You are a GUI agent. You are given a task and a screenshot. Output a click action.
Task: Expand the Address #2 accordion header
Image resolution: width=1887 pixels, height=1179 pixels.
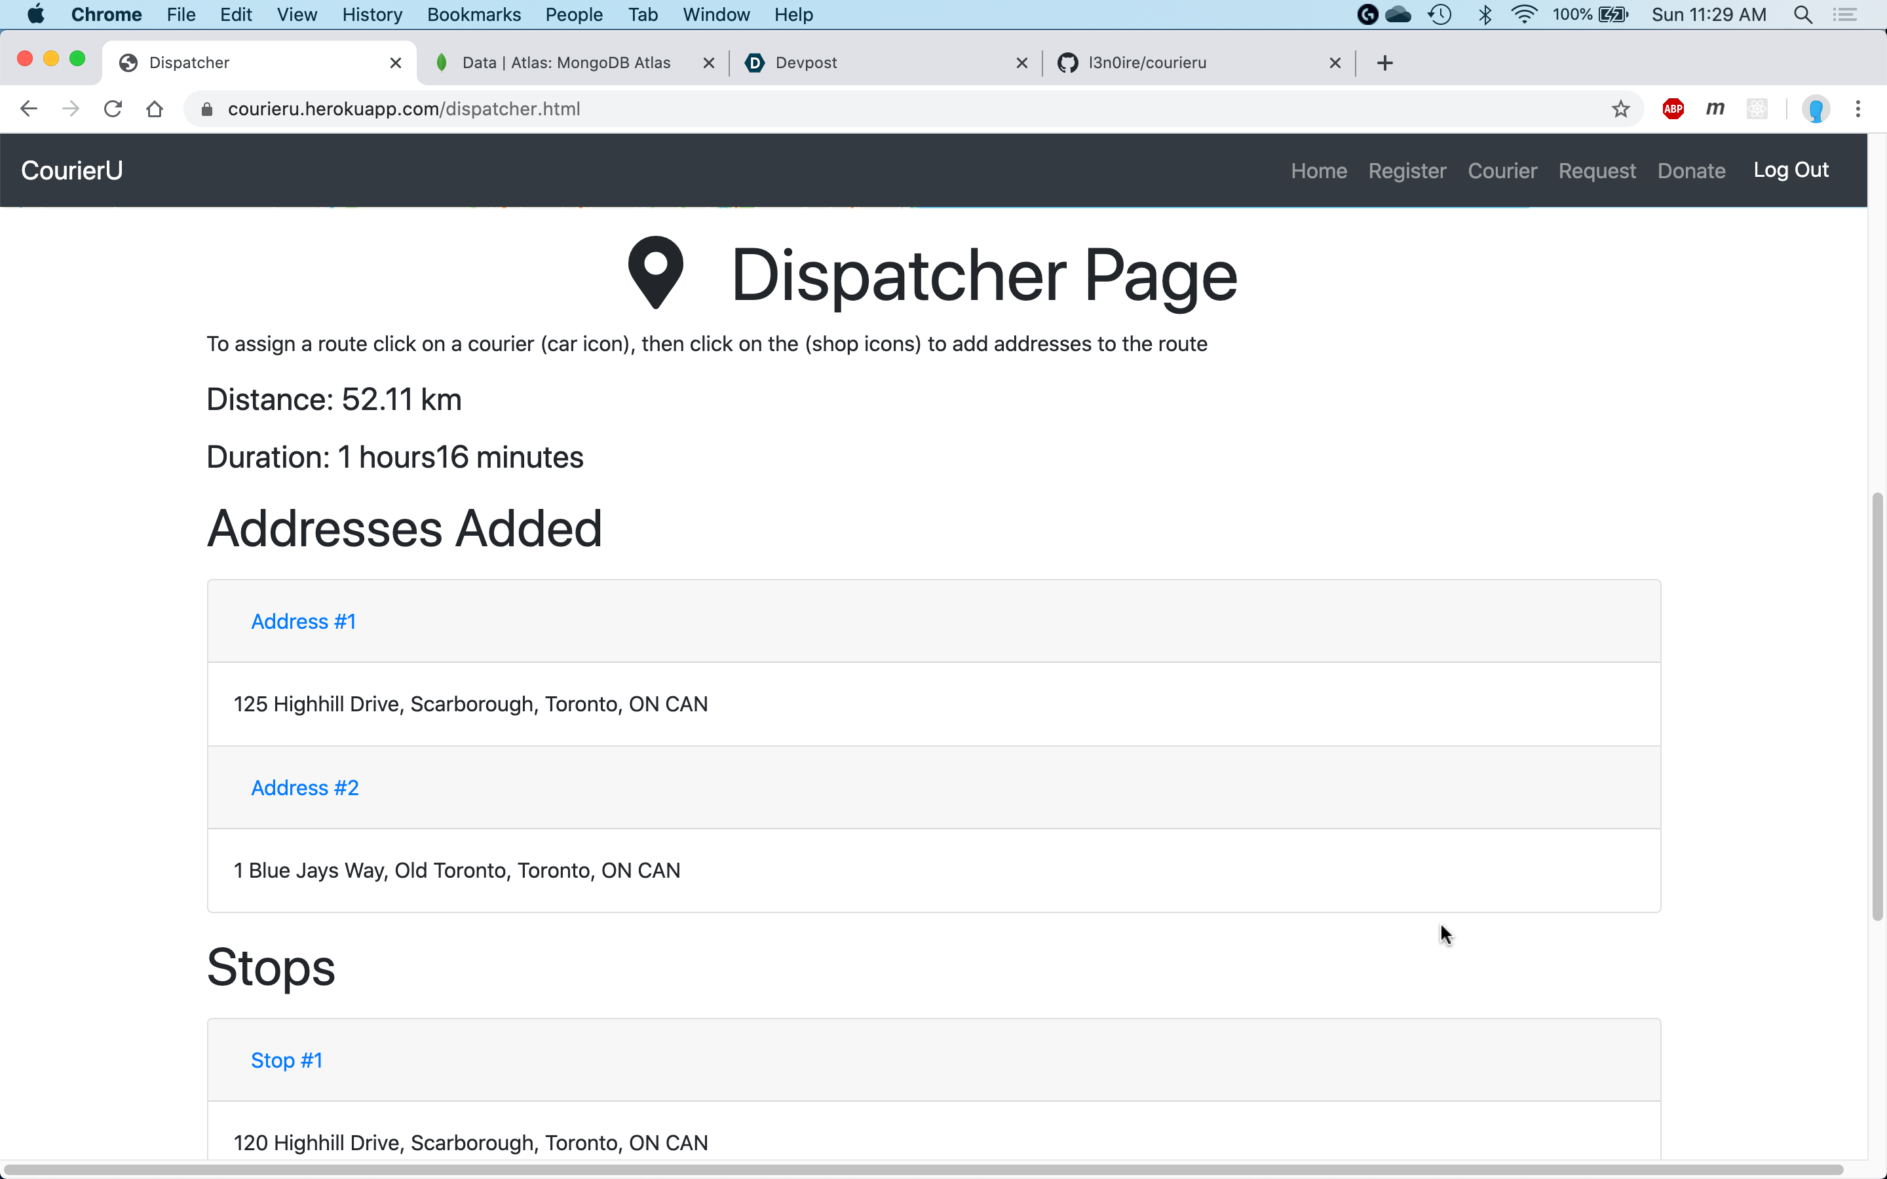tap(305, 787)
